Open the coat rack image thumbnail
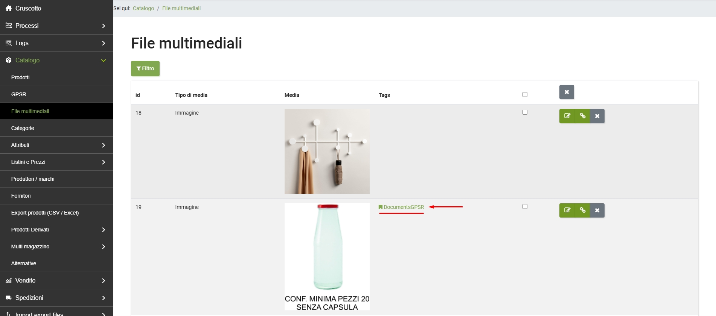The height and width of the screenshot is (316, 716). (x=327, y=151)
